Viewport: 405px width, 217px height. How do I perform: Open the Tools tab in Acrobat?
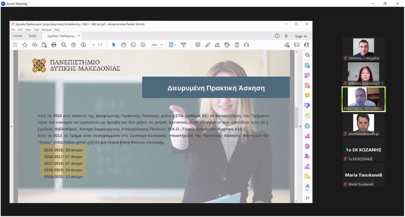point(32,36)
